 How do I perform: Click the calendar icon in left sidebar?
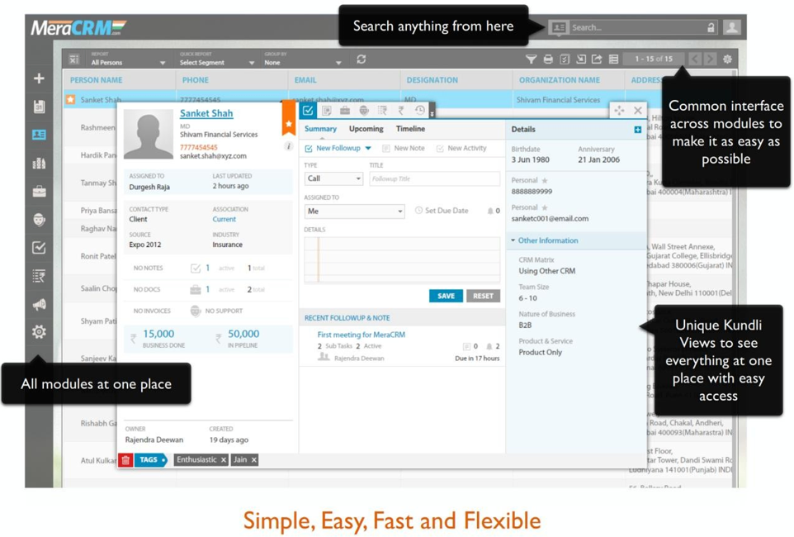pos(39,107)
